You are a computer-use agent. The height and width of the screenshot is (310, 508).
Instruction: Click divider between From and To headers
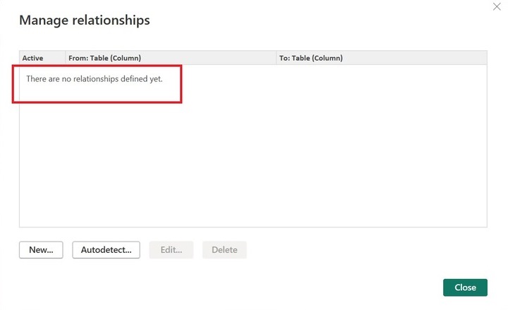[x=276, y=58]
